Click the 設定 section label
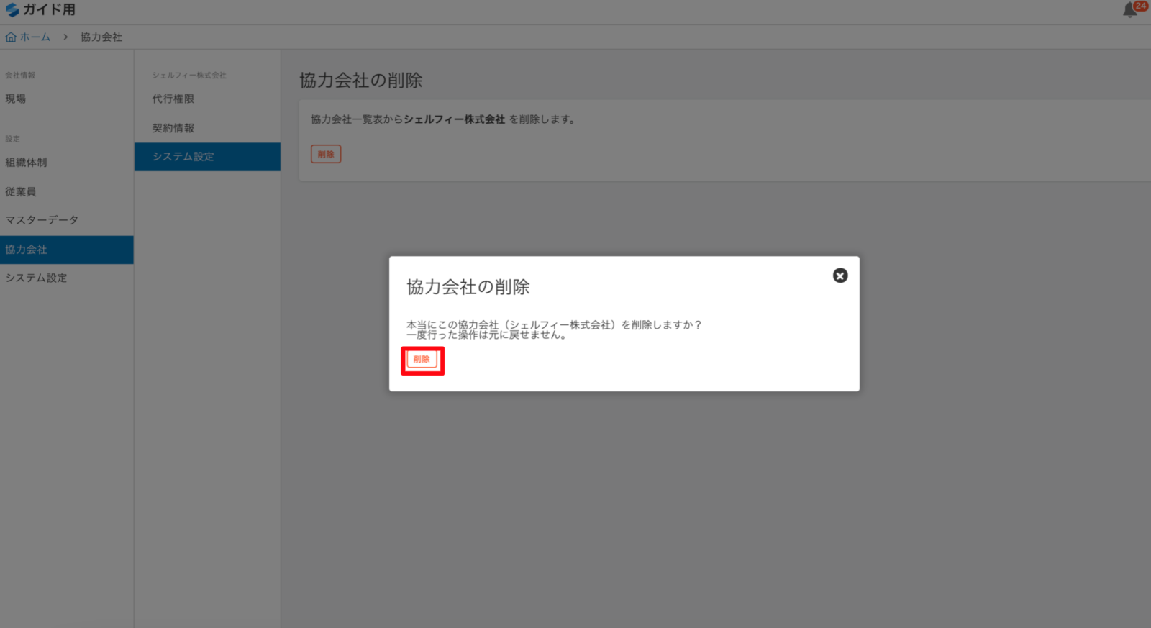Image resolution: width=1151 pixels, height=628 pixels. pos(13,139)
